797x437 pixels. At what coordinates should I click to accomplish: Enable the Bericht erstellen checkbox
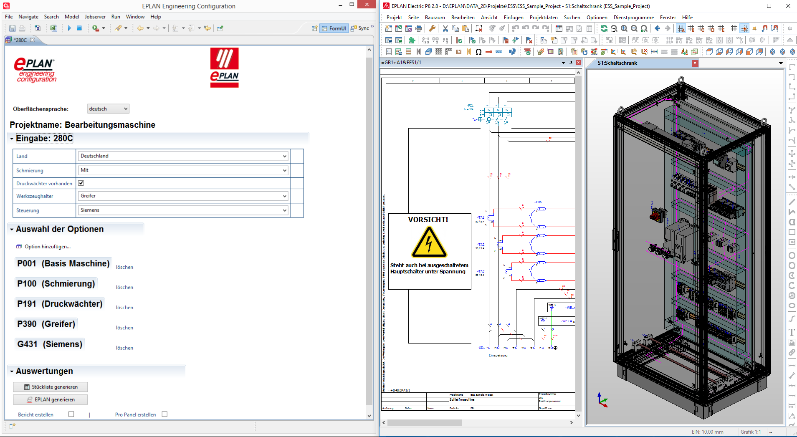[71, 414]
